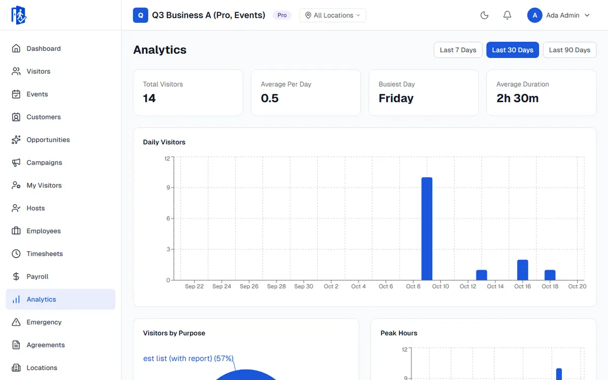Click the app logo in the sidebar
This screenshot has width=608, height=380.
19,15
